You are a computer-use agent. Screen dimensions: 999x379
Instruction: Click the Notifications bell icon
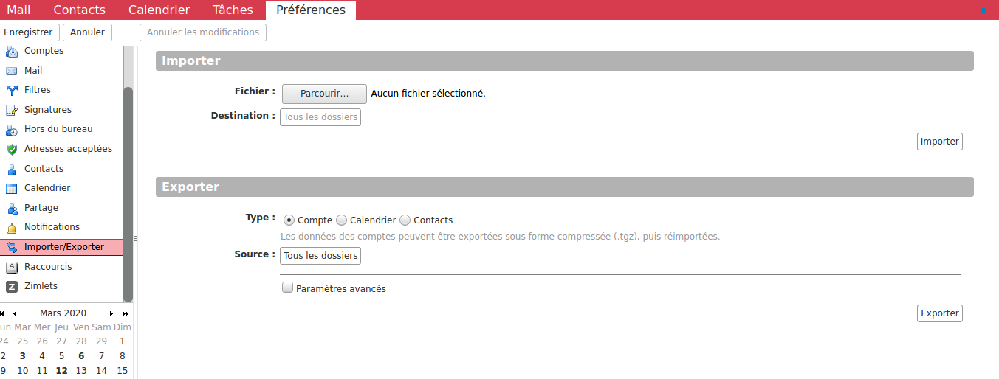11,228
